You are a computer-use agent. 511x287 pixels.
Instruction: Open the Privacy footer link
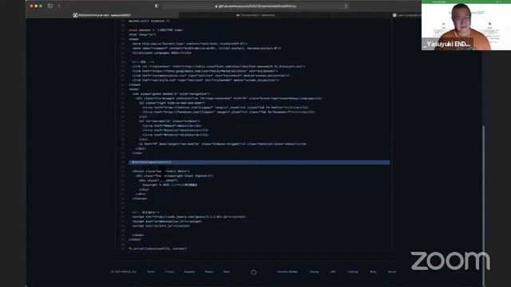point(169,272)
